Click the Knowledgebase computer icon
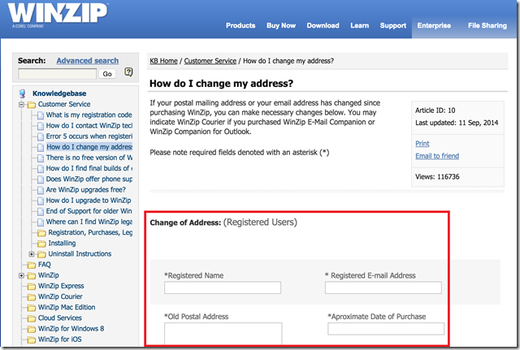 click(x=22, y=93)
